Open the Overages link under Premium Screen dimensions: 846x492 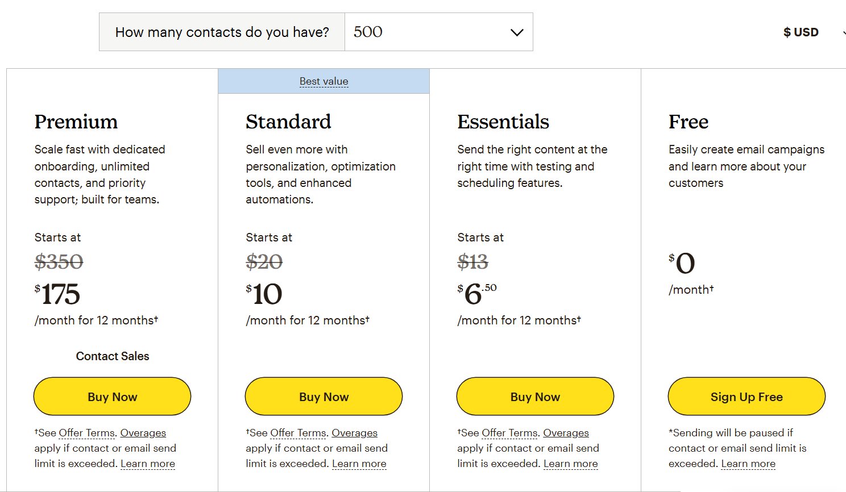coord(143,433)
